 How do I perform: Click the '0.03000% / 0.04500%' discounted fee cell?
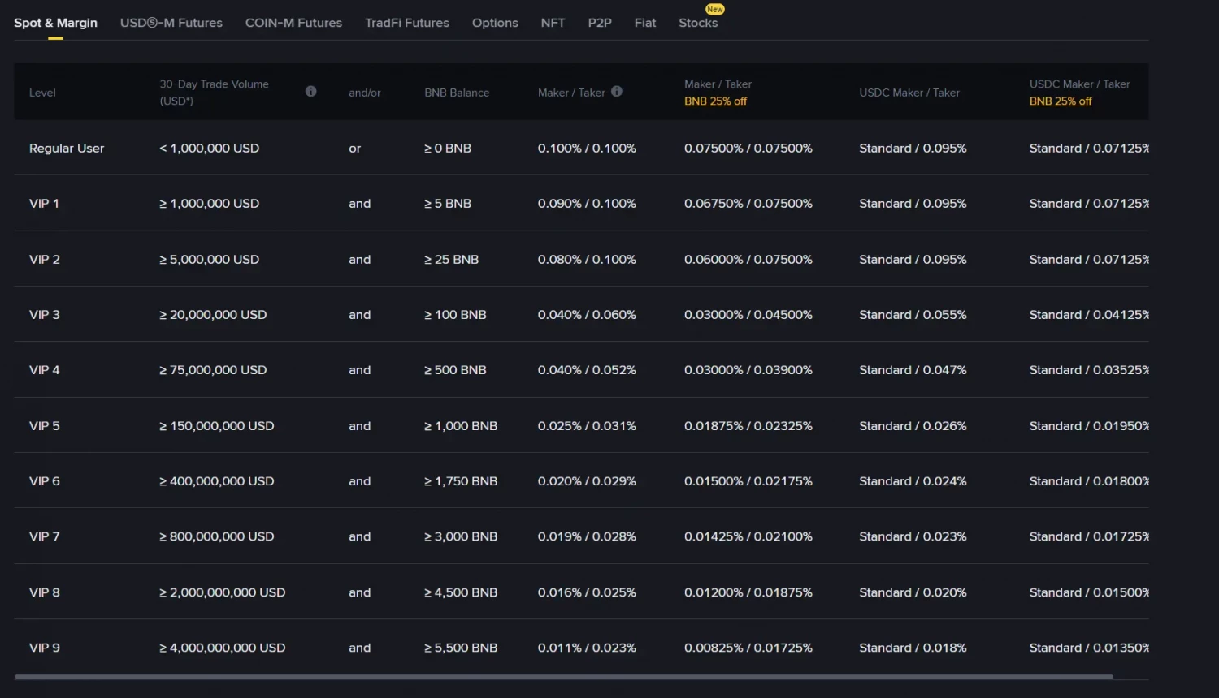(748, 315)
